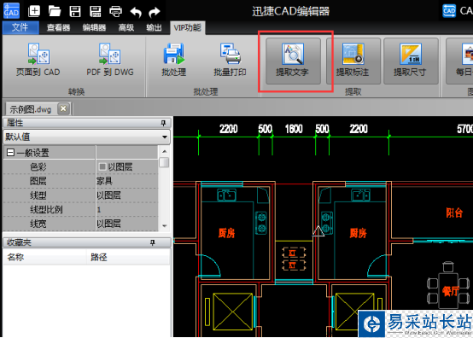Click the 阳台 label in drawing
The image size is (473, 338).
[454, 213]
